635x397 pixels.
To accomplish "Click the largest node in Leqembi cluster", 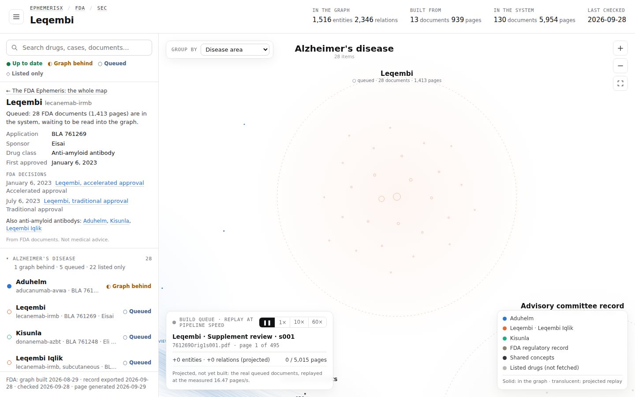I will 397,197.
